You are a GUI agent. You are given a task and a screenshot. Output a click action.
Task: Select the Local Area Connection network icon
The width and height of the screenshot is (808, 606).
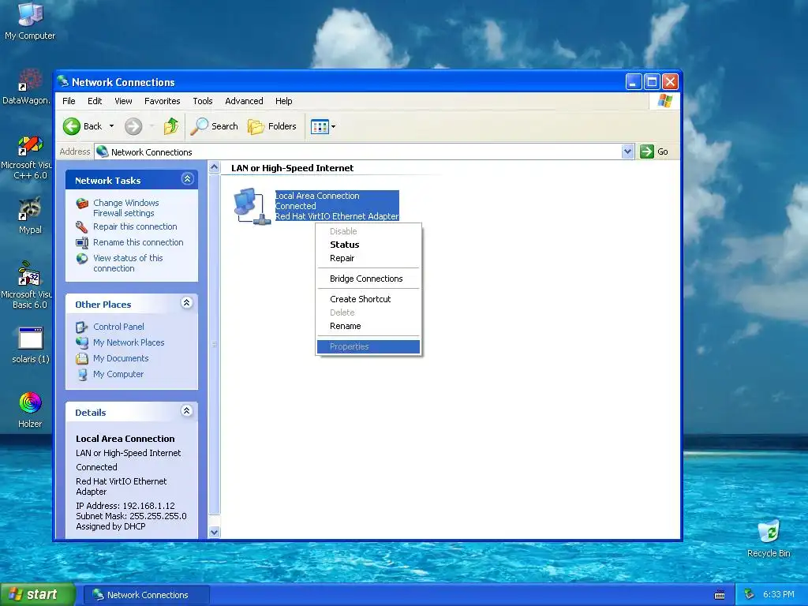[252, 206]
